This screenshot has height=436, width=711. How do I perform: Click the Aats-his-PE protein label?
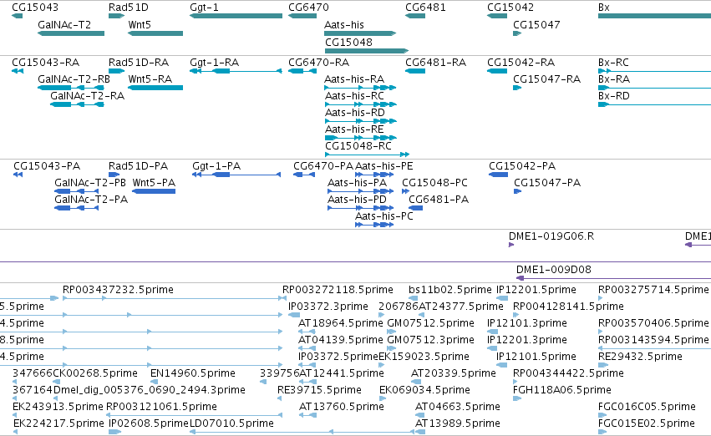tap(384, 166)
